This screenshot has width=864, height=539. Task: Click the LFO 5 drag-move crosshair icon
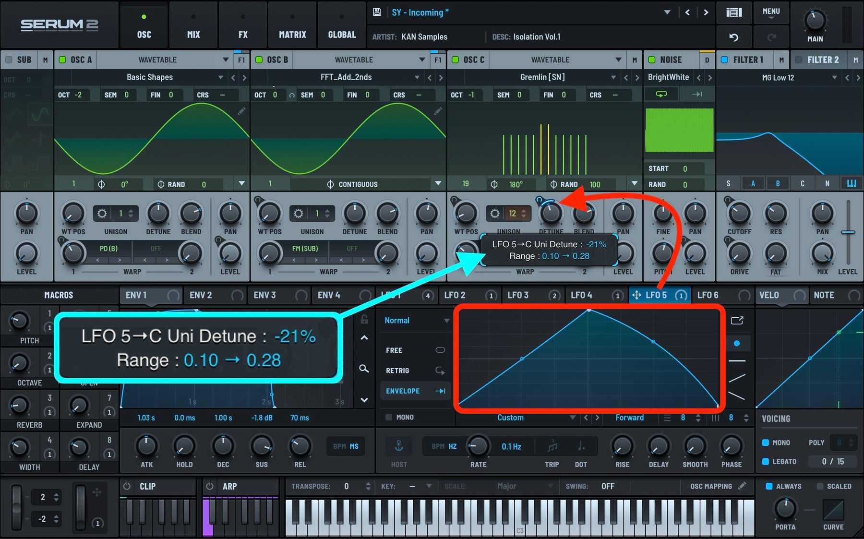pos(636,295)
